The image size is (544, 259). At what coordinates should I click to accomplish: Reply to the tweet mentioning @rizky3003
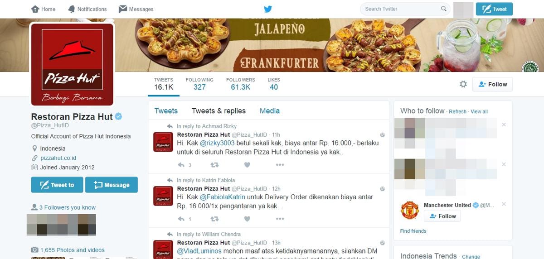pyautogui.click(x=181, y=165)
